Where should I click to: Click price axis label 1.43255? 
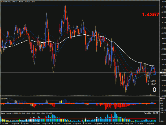(163, 96)
